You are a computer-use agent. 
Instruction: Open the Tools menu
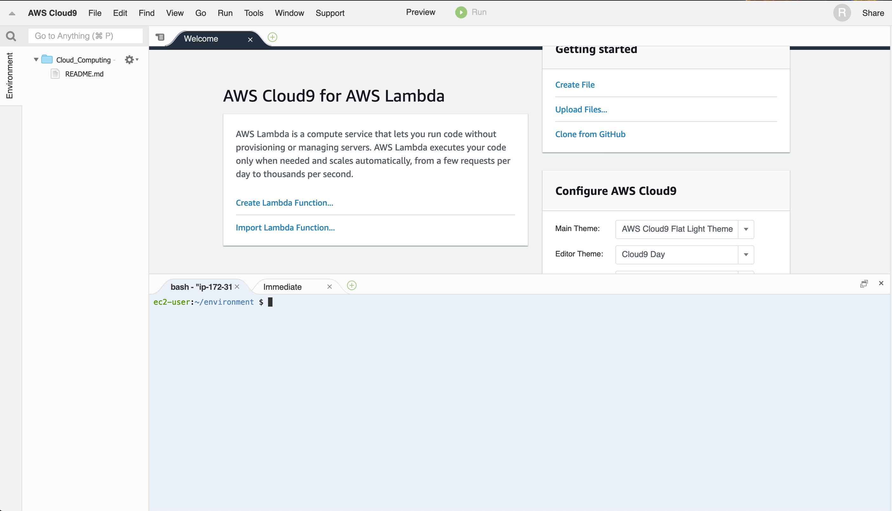click(x=253, y=13)
